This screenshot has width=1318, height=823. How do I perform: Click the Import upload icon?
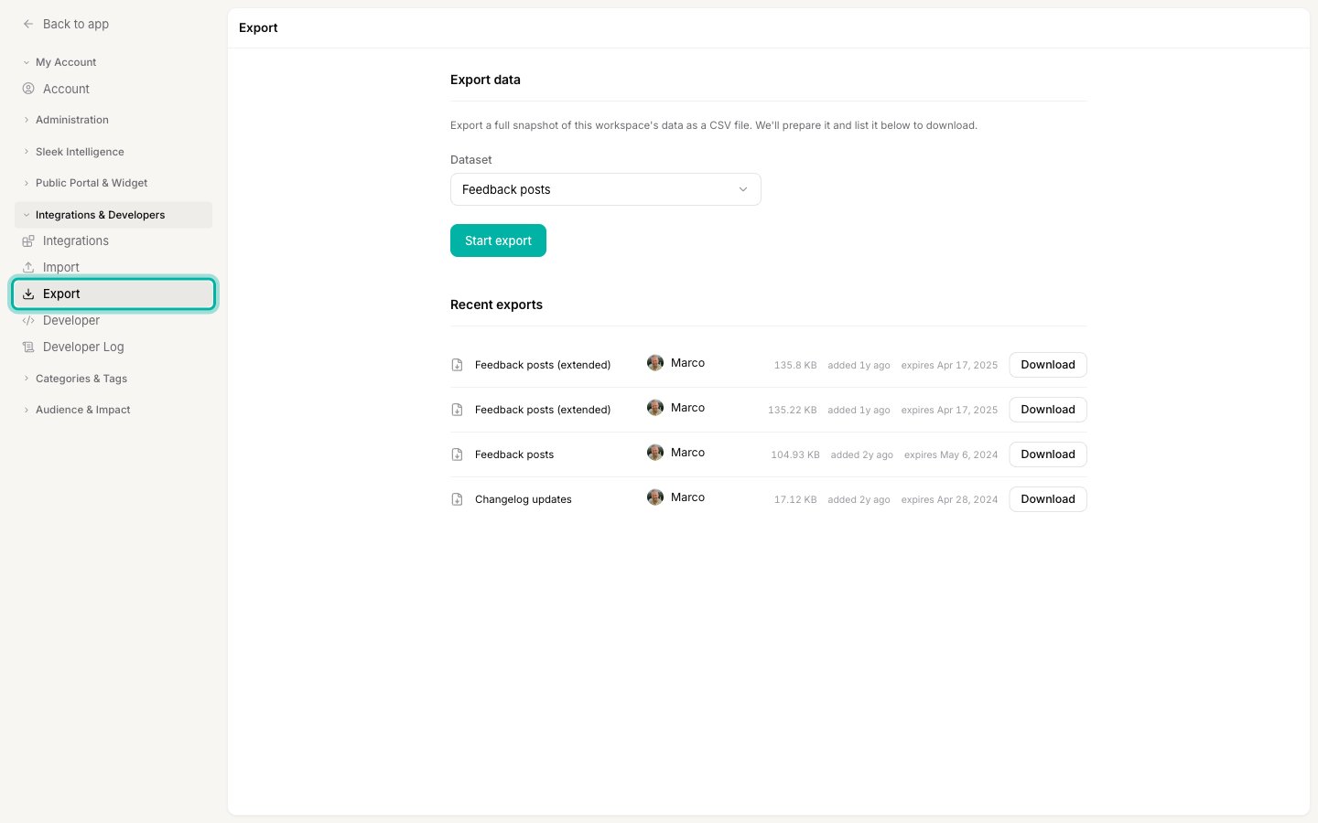tap(28, 267)
